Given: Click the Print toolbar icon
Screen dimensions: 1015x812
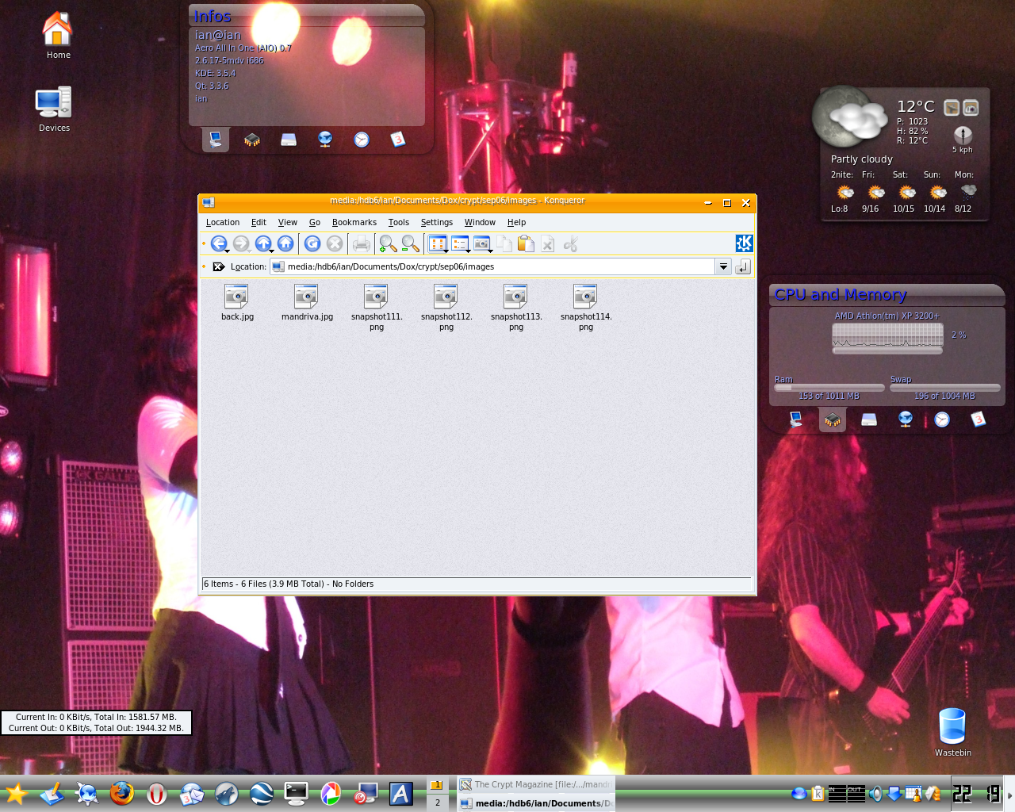Looking at the screenshot, I should coord(361,244).
